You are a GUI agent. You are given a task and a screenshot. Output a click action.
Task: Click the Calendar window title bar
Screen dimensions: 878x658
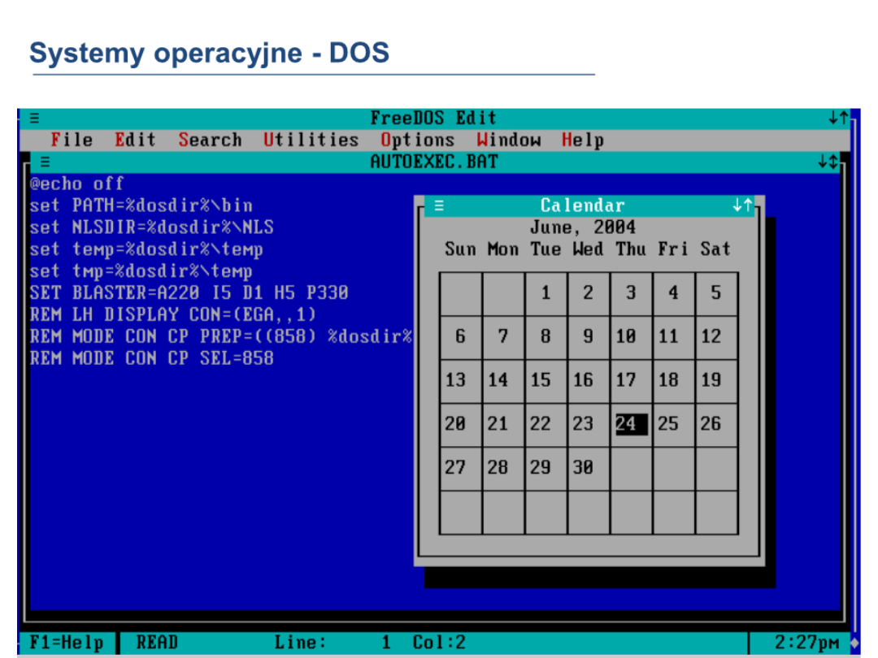[x=583, y=206]
